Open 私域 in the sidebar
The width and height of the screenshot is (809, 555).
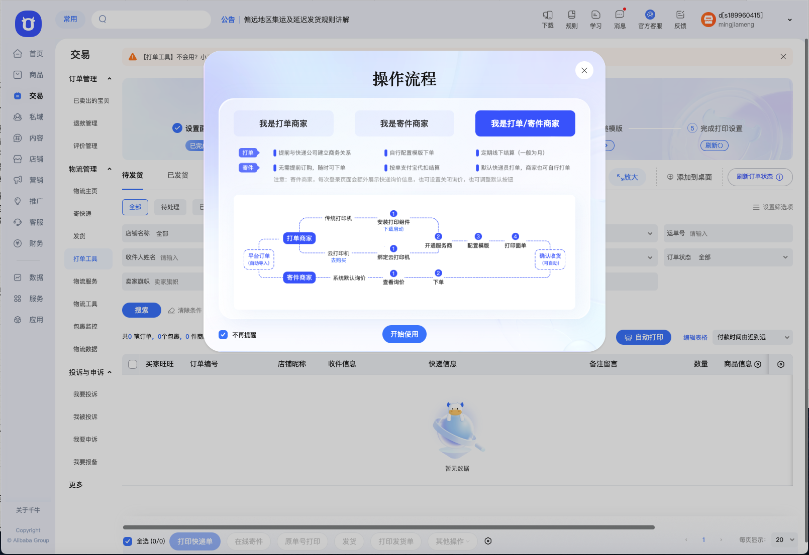(28, 117)
